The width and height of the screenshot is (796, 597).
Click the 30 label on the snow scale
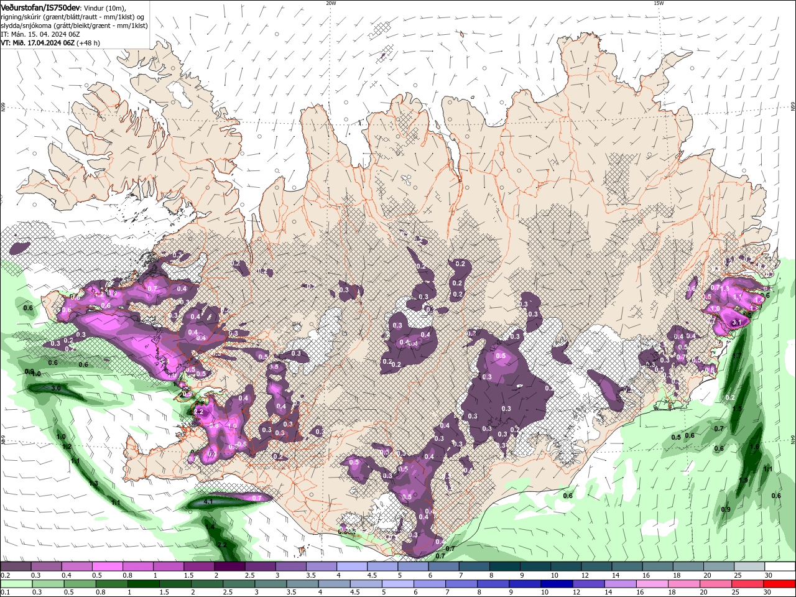[x=769, y=575]
